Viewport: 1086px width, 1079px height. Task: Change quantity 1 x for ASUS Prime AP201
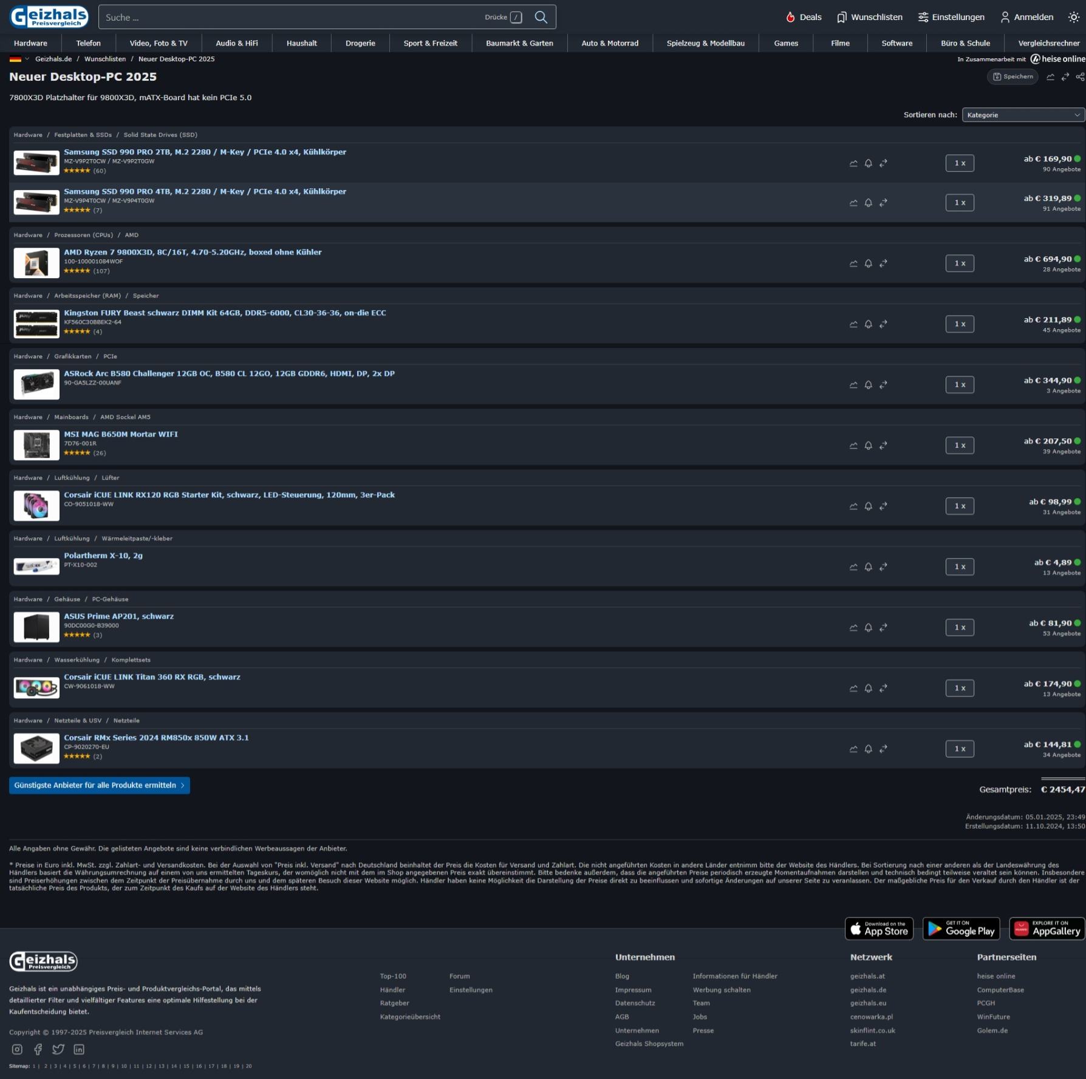coord(960,628)
